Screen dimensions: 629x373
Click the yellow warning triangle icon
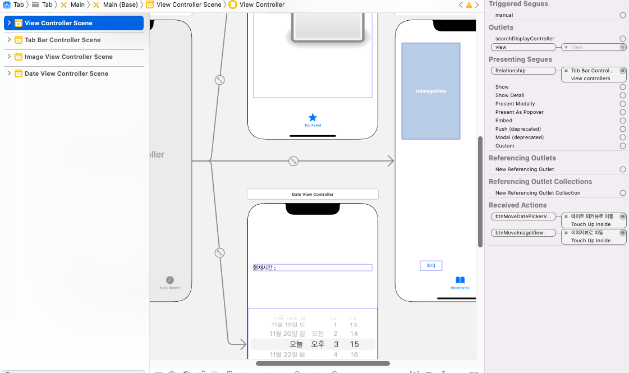tap(469, 5)
